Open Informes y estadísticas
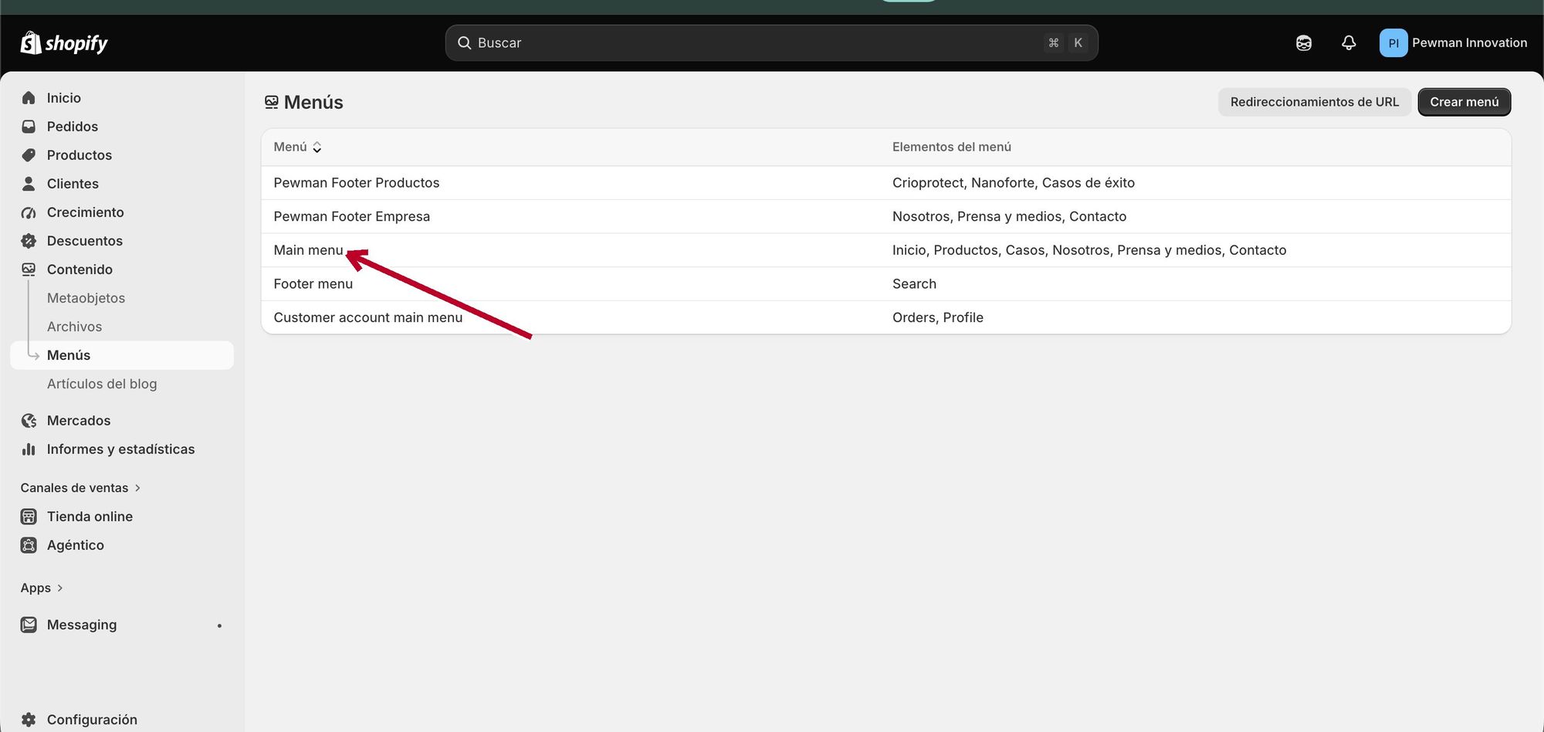This screenshot has width=1544, height=732. [x=122, y=449]
